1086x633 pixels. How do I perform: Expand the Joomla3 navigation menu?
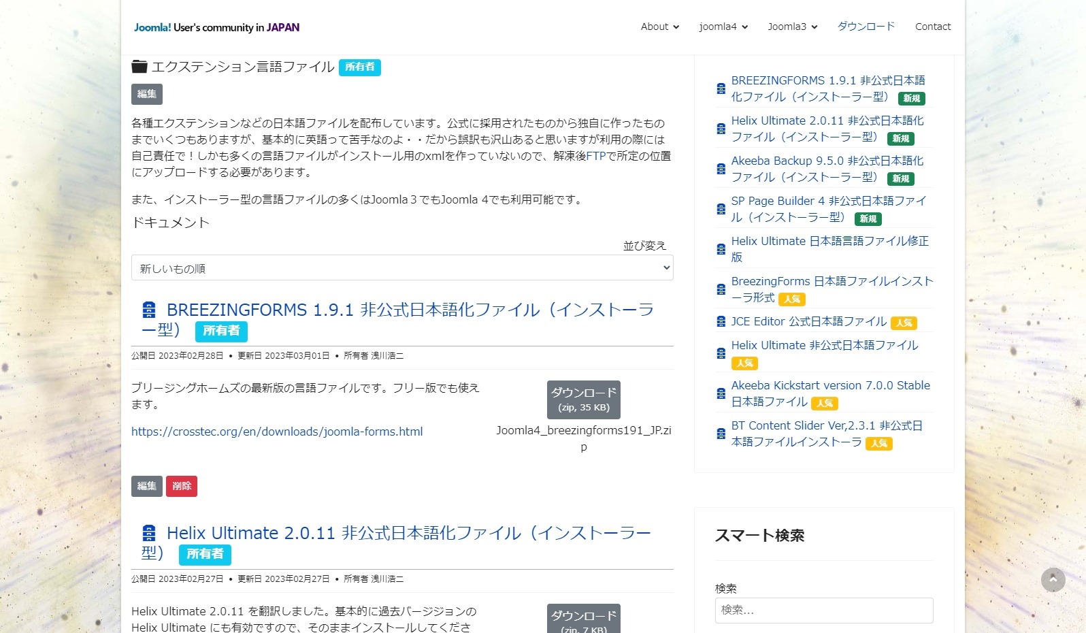pos(793,27)
